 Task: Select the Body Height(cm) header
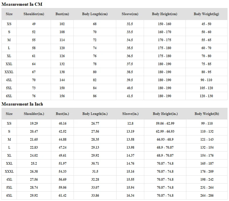point(164,14)
